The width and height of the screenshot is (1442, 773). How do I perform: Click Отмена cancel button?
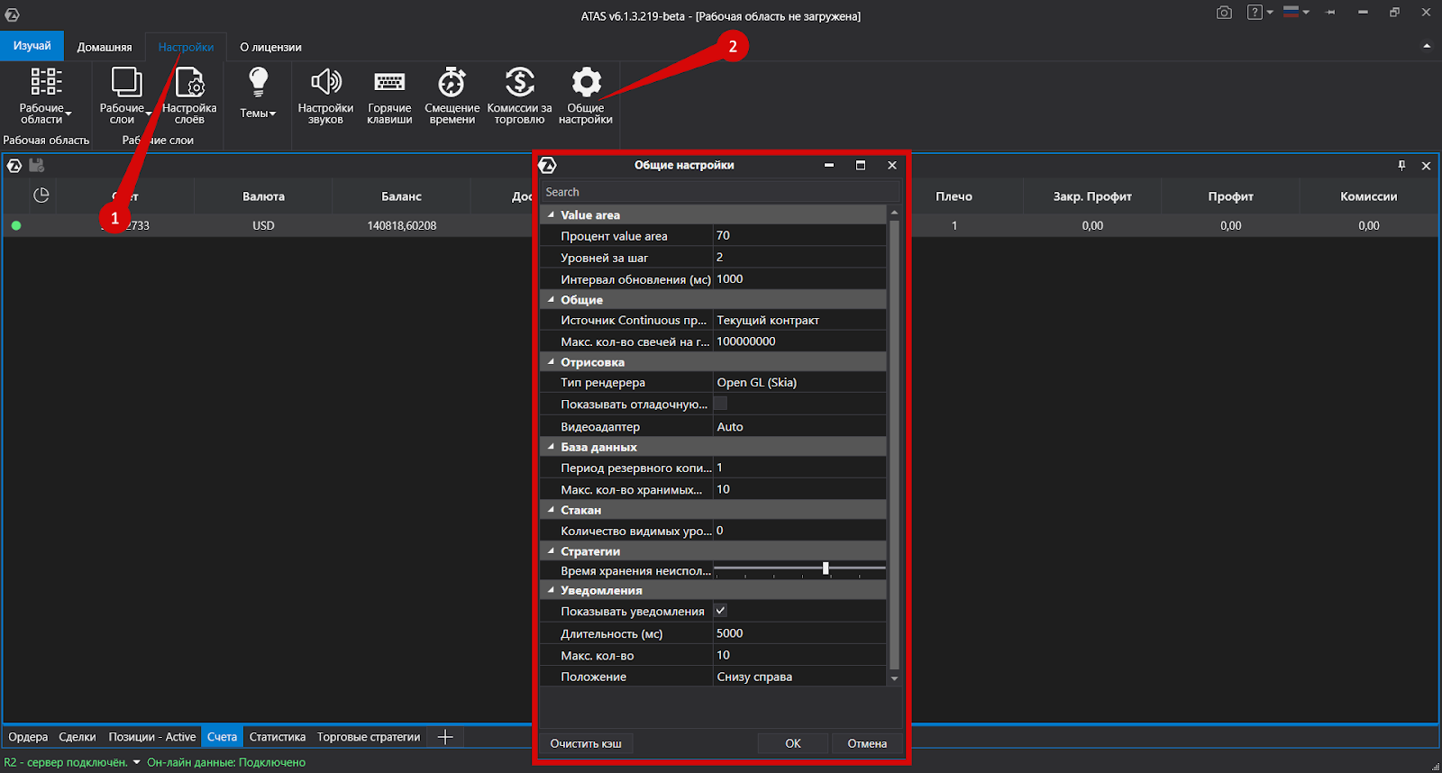pos(867,743)
